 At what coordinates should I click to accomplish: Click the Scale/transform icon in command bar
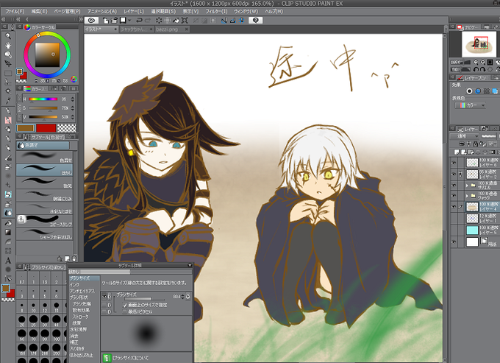point(185,21)
